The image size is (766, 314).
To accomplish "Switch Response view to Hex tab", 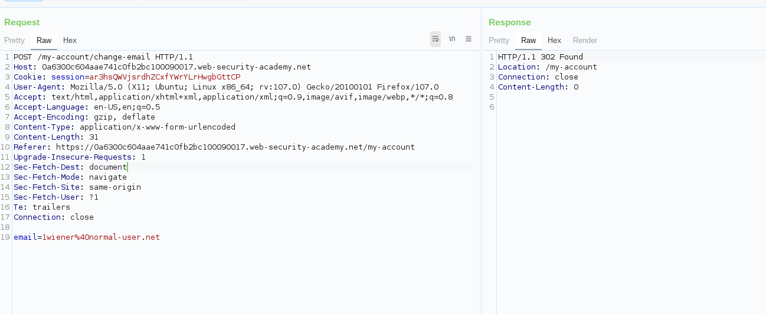I will [554, 40].
